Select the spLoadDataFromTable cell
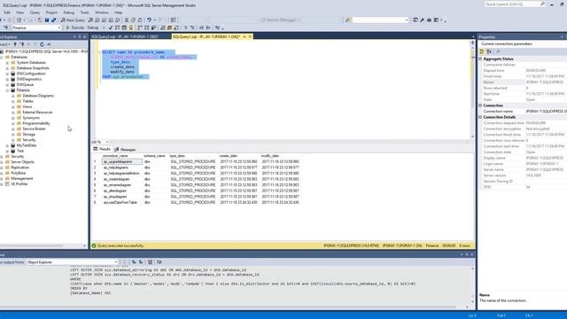This screenshot has height=319, width=567. (x=122, y=203)
